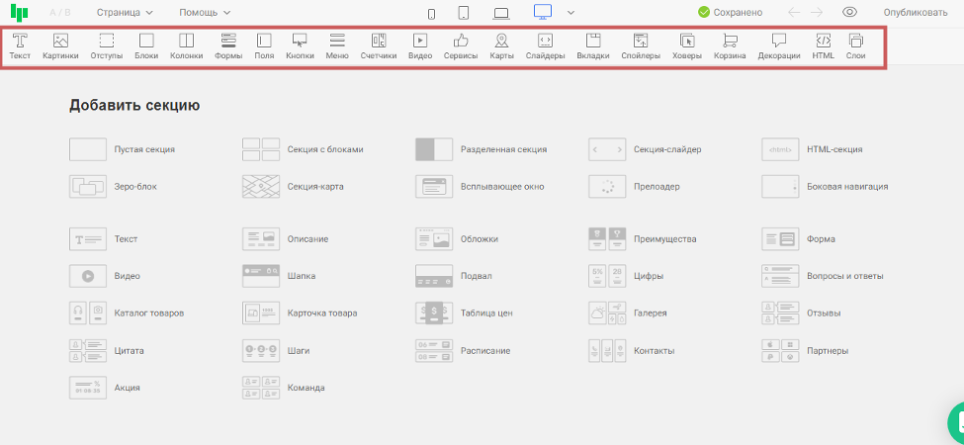Image resolution: width=964 pixels, height=445 pixels.
Task: Select the HTML element icon
Action: pyautogui.click(x=823, y=46)
